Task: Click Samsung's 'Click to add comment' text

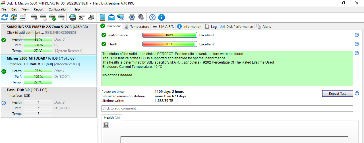Action: pos(25,32)
